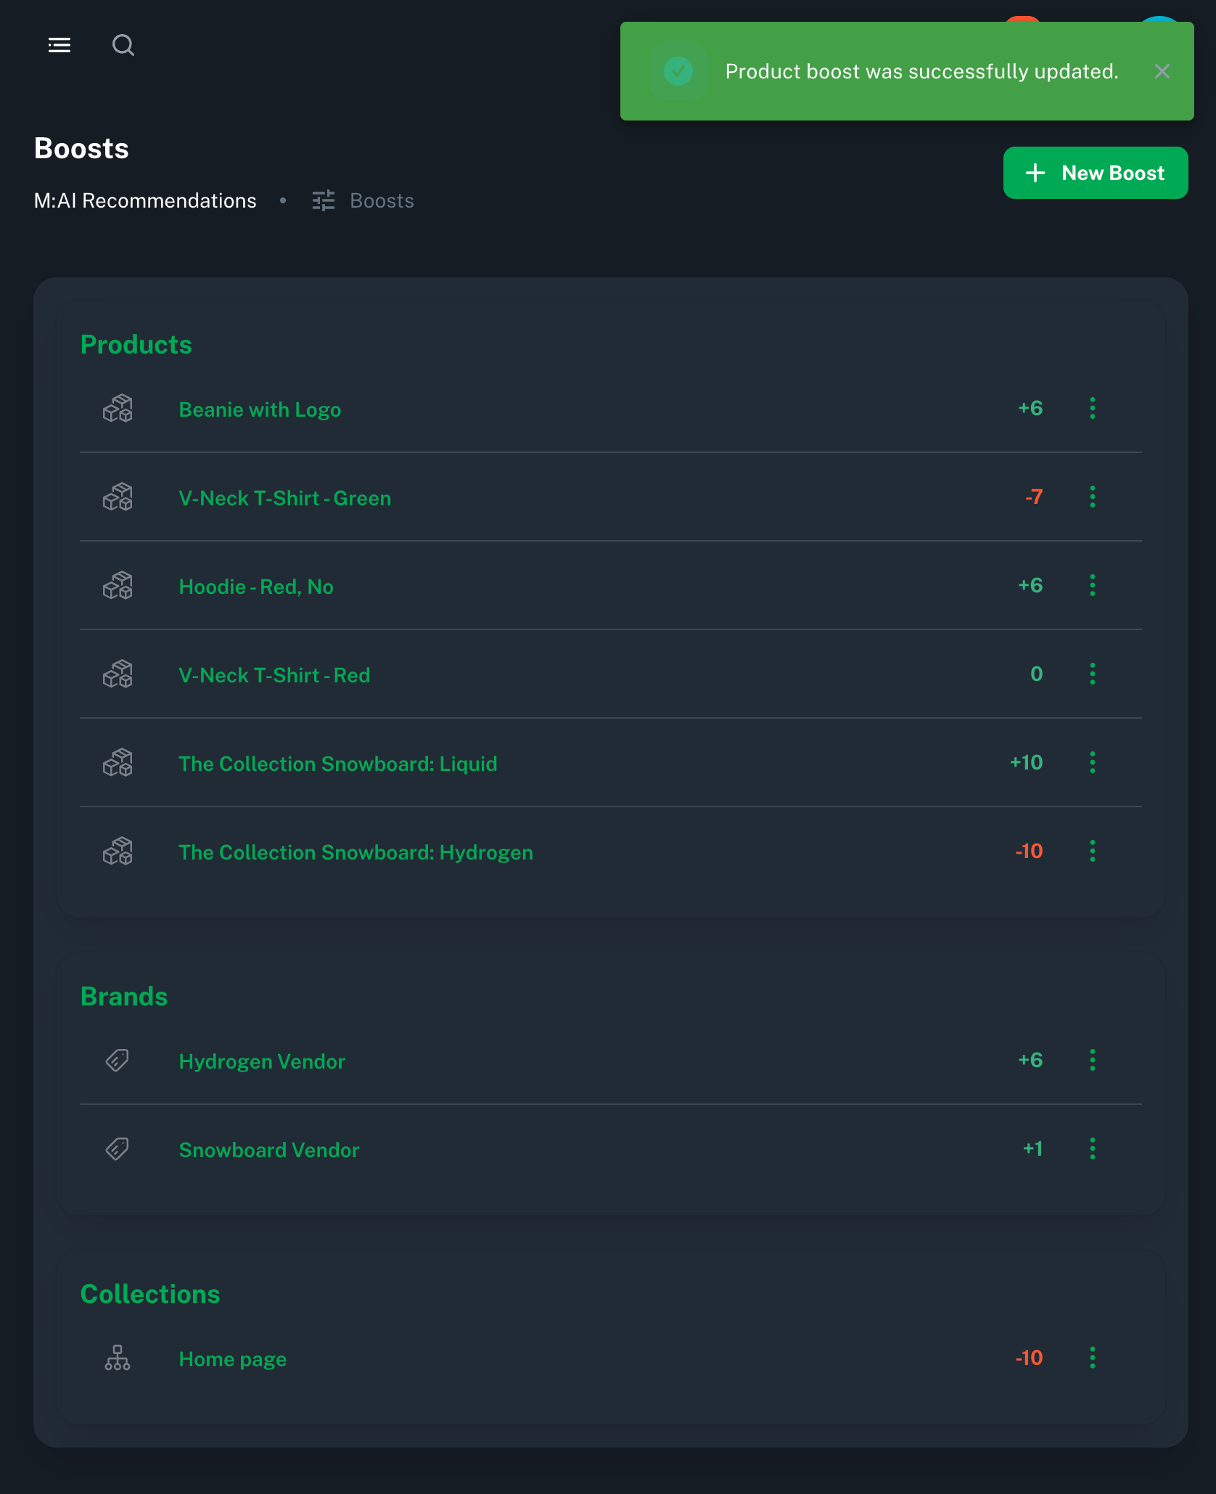Open M:AI Recommendations breadcrumb link
Screen dimensions: 1216x1494
(x=145, y=201)
